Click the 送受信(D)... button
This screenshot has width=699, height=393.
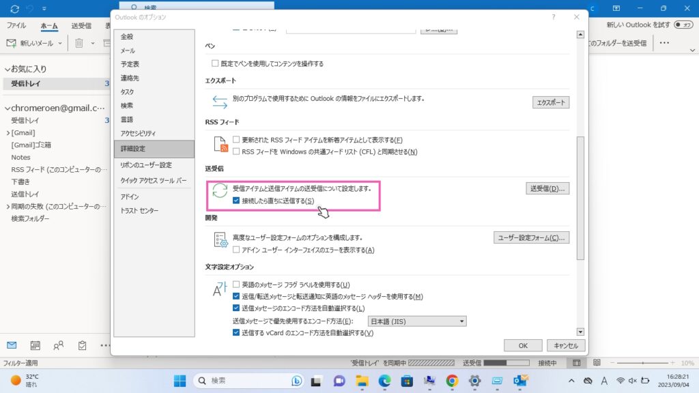coord(547,188)
